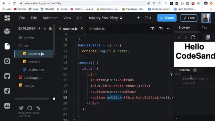Click the upload files icon in Explorer header
This screenshot has height=121, width=215.
(x=45, y=29)
